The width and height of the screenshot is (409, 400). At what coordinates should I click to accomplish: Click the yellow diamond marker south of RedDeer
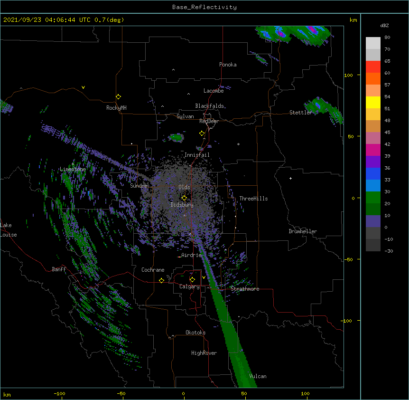(x=202, y=133)
